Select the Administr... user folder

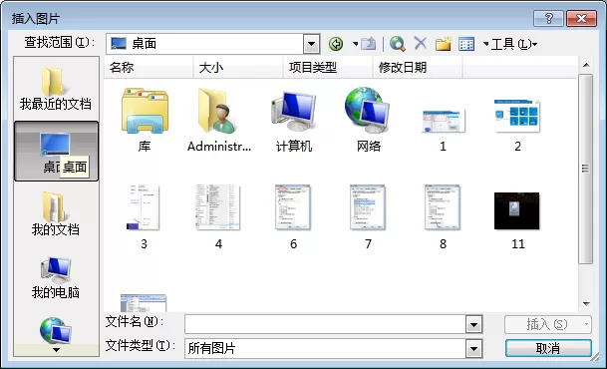coord(219,120)
